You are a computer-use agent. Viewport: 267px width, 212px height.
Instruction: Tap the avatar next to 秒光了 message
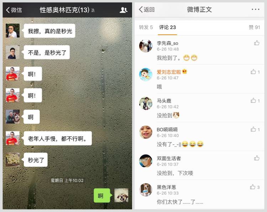click(13, 160)
